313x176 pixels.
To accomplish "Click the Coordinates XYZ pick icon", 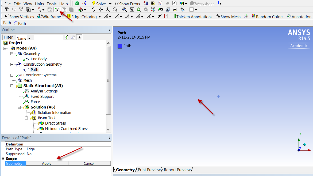I will (x=21, y=9).
